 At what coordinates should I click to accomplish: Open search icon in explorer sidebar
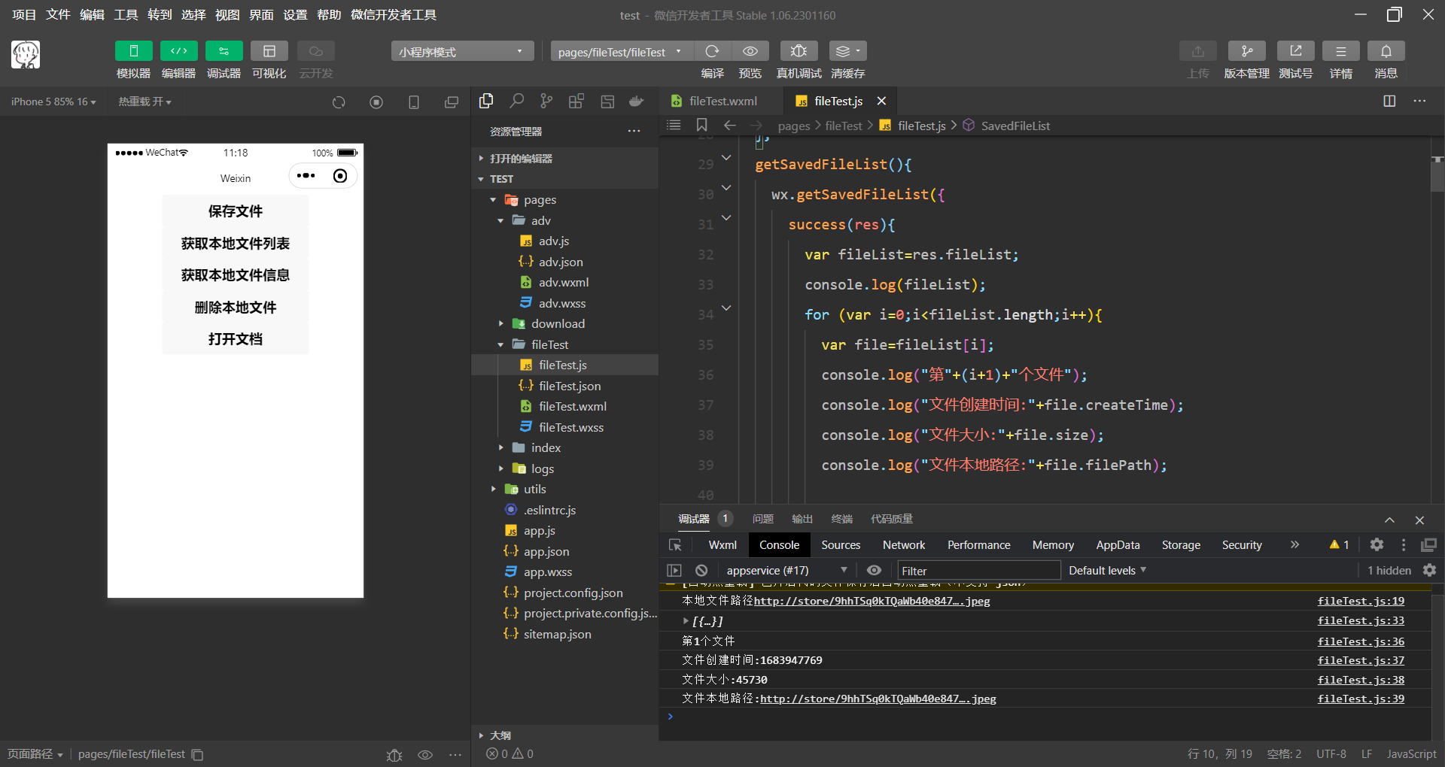click(516, 102)
